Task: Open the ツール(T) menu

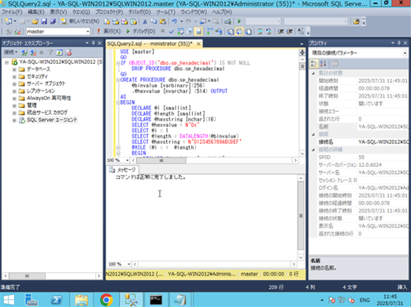Action: pyautogui.click(x=165, y=12)
